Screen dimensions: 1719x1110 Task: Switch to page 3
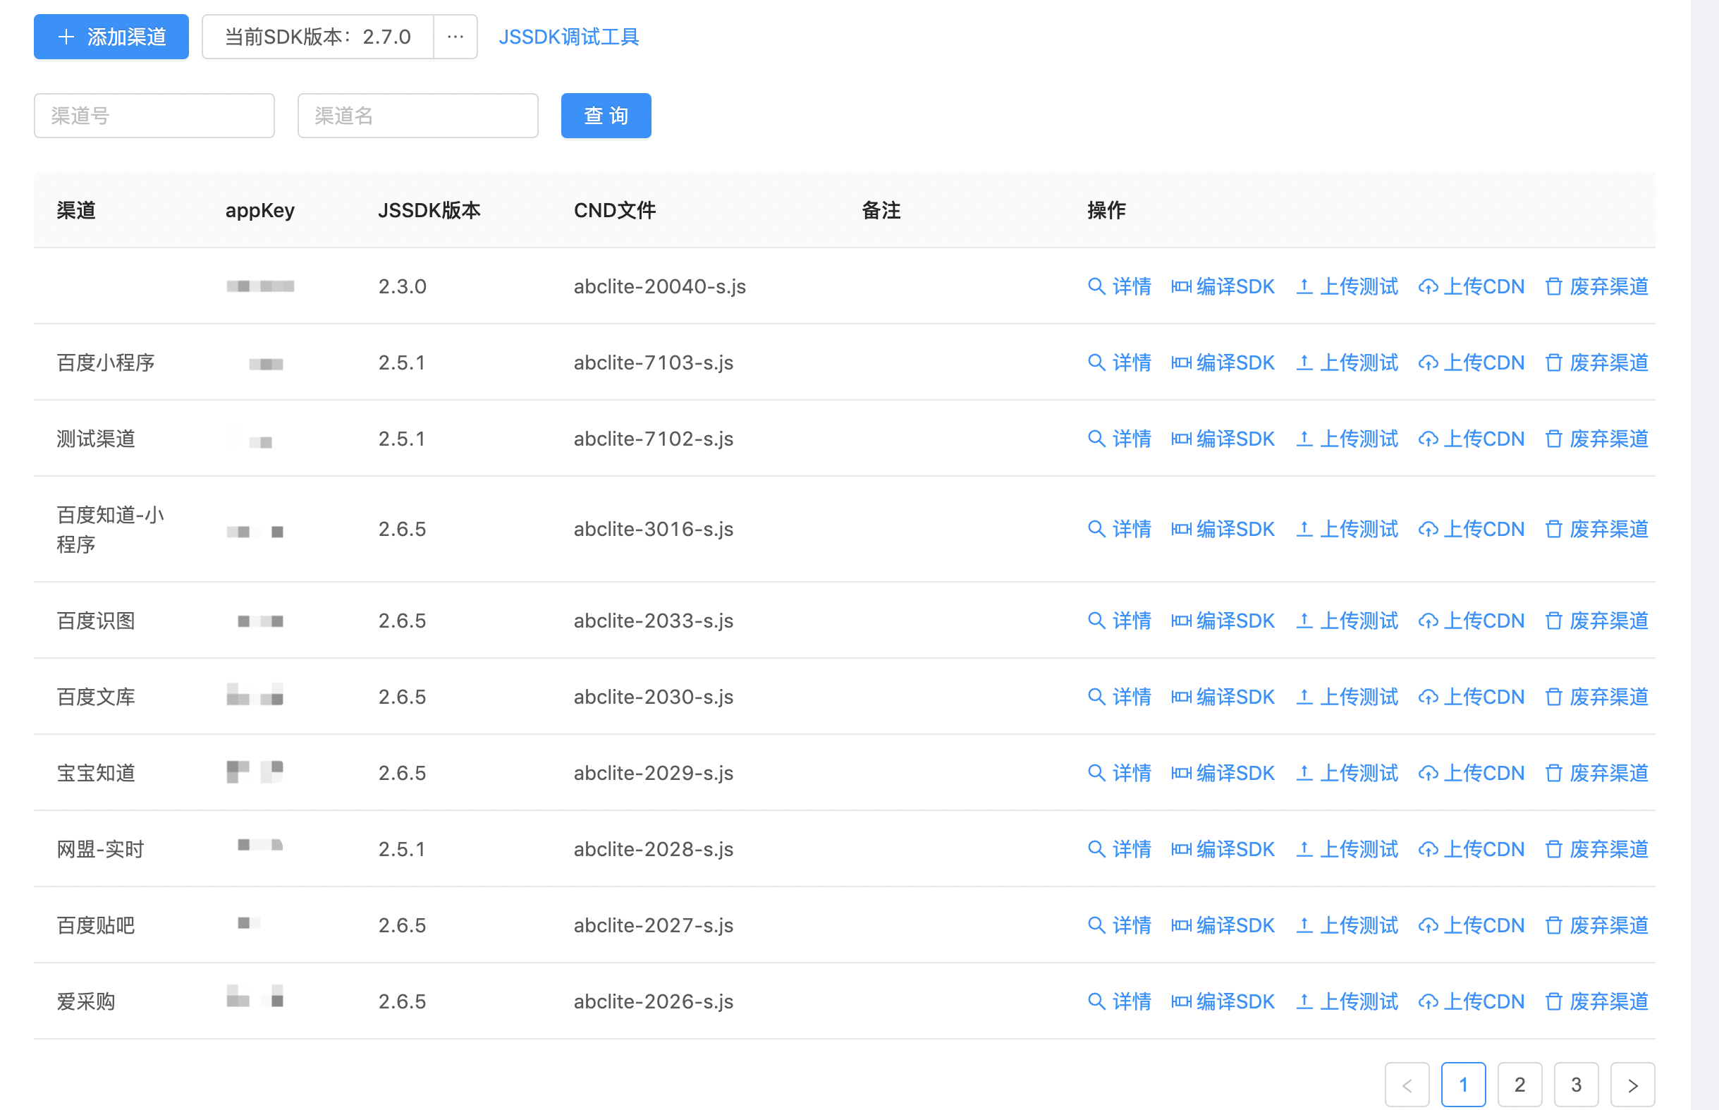1576,1085
